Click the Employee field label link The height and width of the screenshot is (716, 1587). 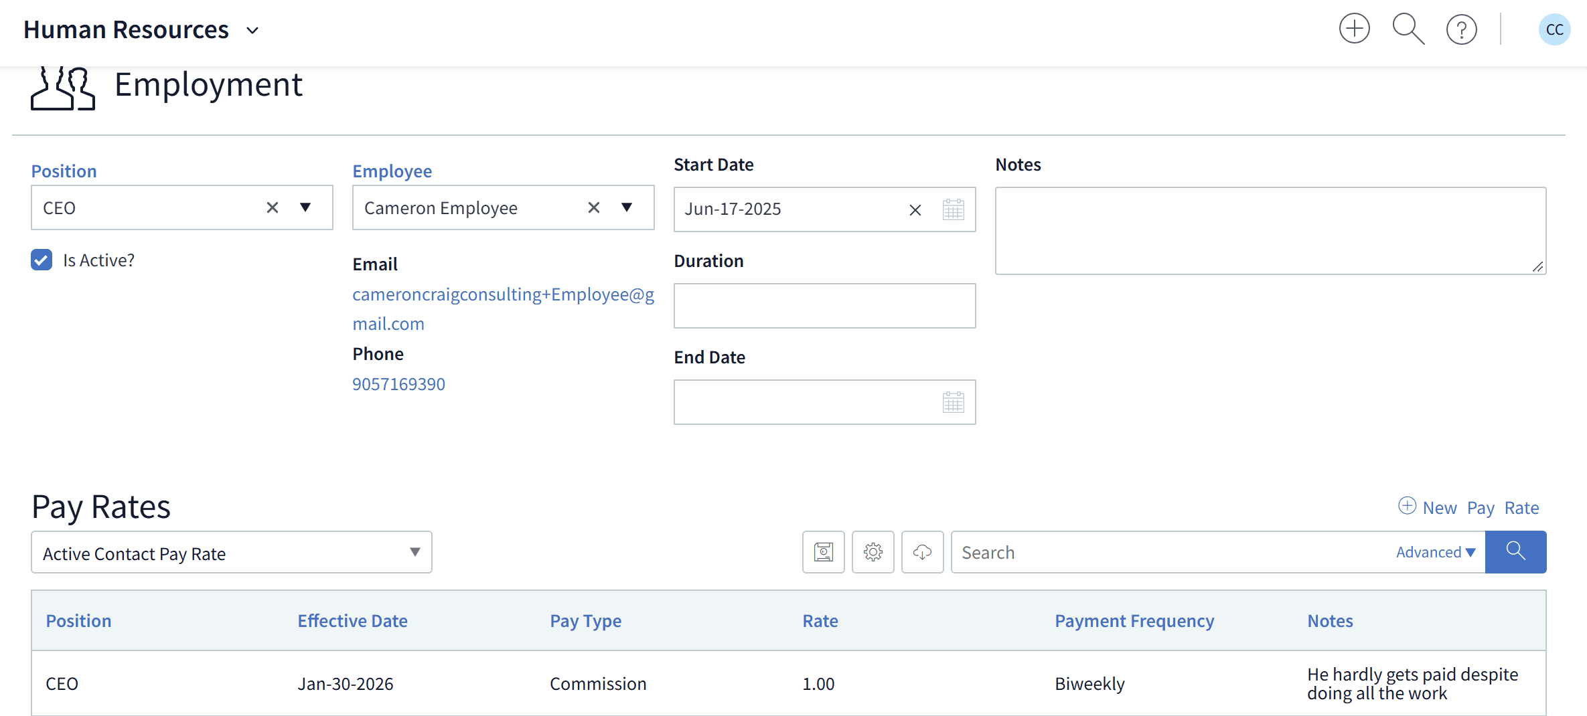click(x=392, y=171)
